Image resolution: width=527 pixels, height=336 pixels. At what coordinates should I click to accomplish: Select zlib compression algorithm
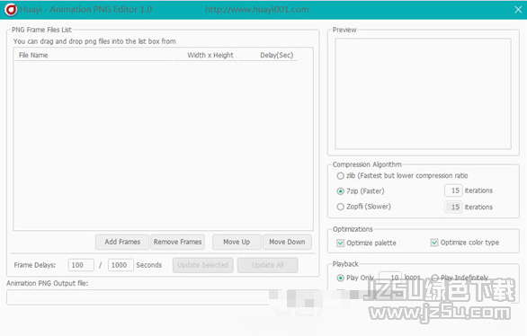click(340, 176)
